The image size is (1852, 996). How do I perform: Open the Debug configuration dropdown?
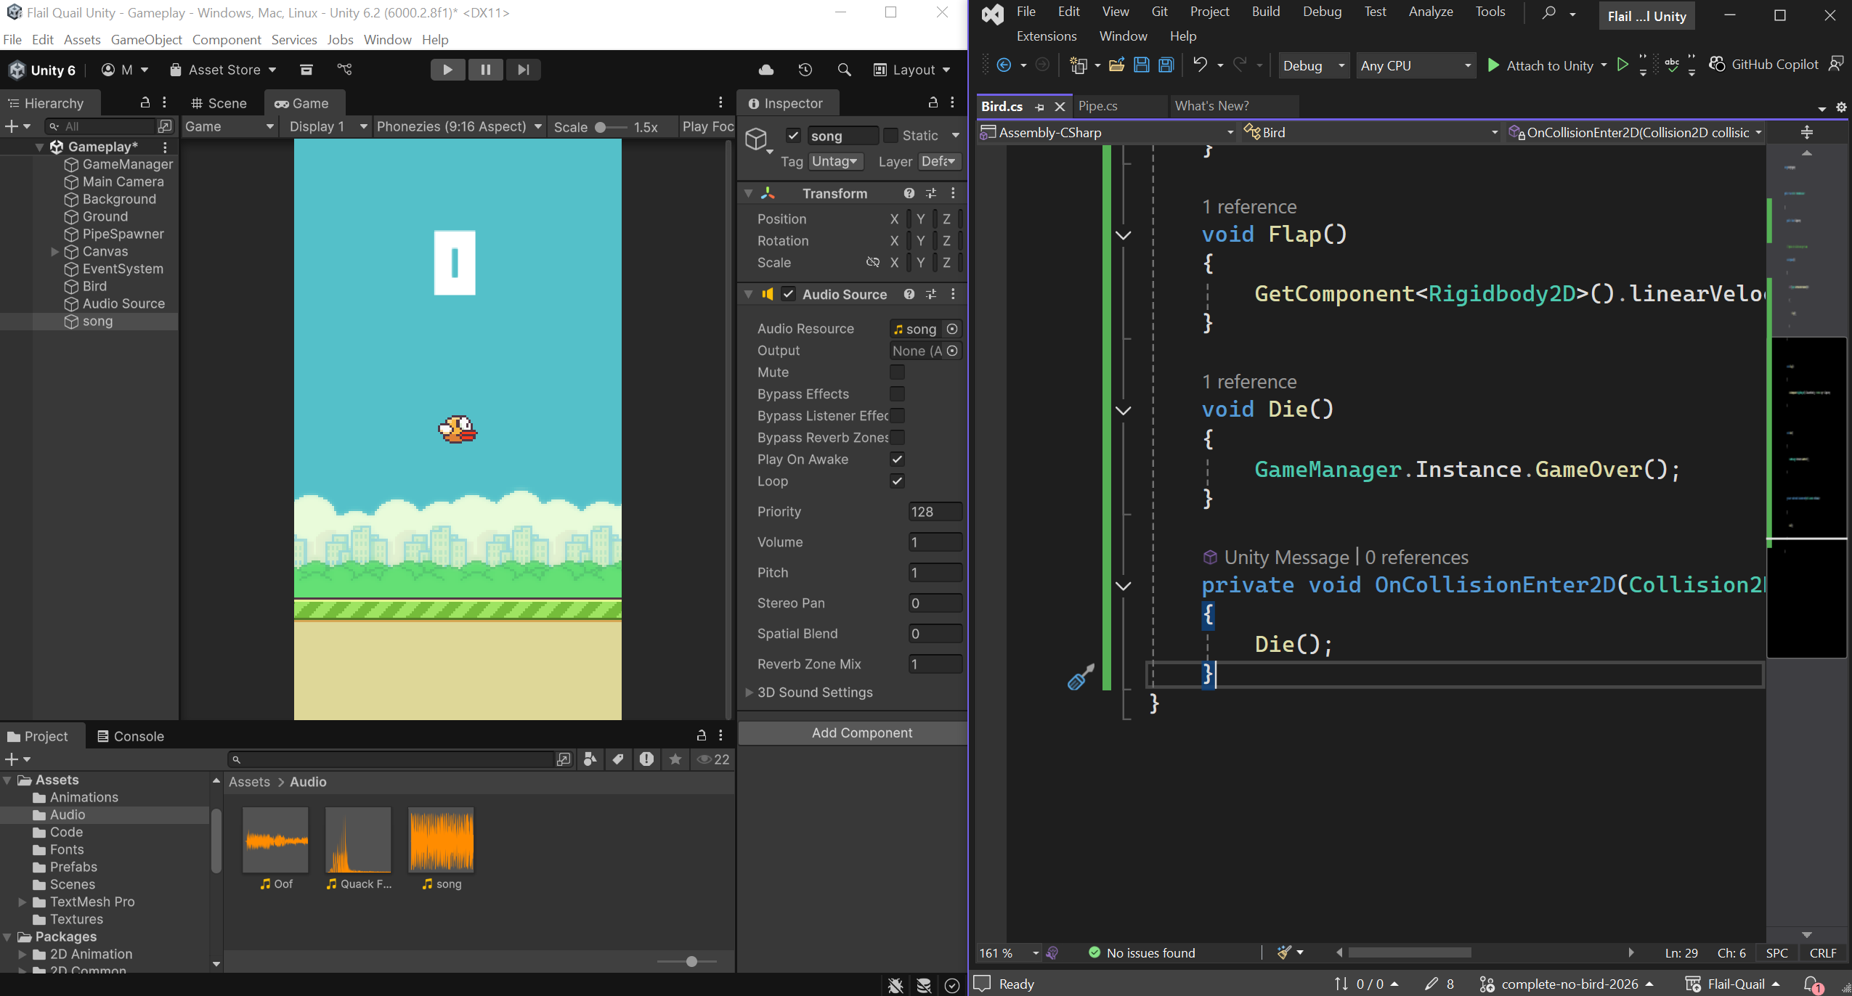click(1313, 65)
